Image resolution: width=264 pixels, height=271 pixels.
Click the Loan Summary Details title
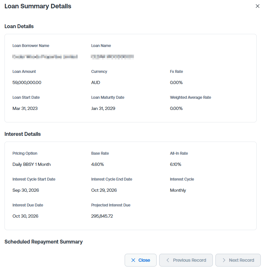coord(38,6)
